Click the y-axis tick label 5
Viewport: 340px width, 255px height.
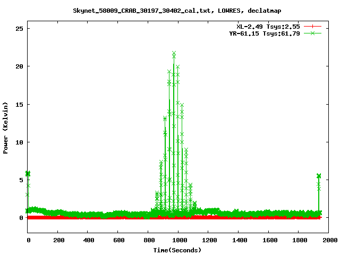[21, 180]
